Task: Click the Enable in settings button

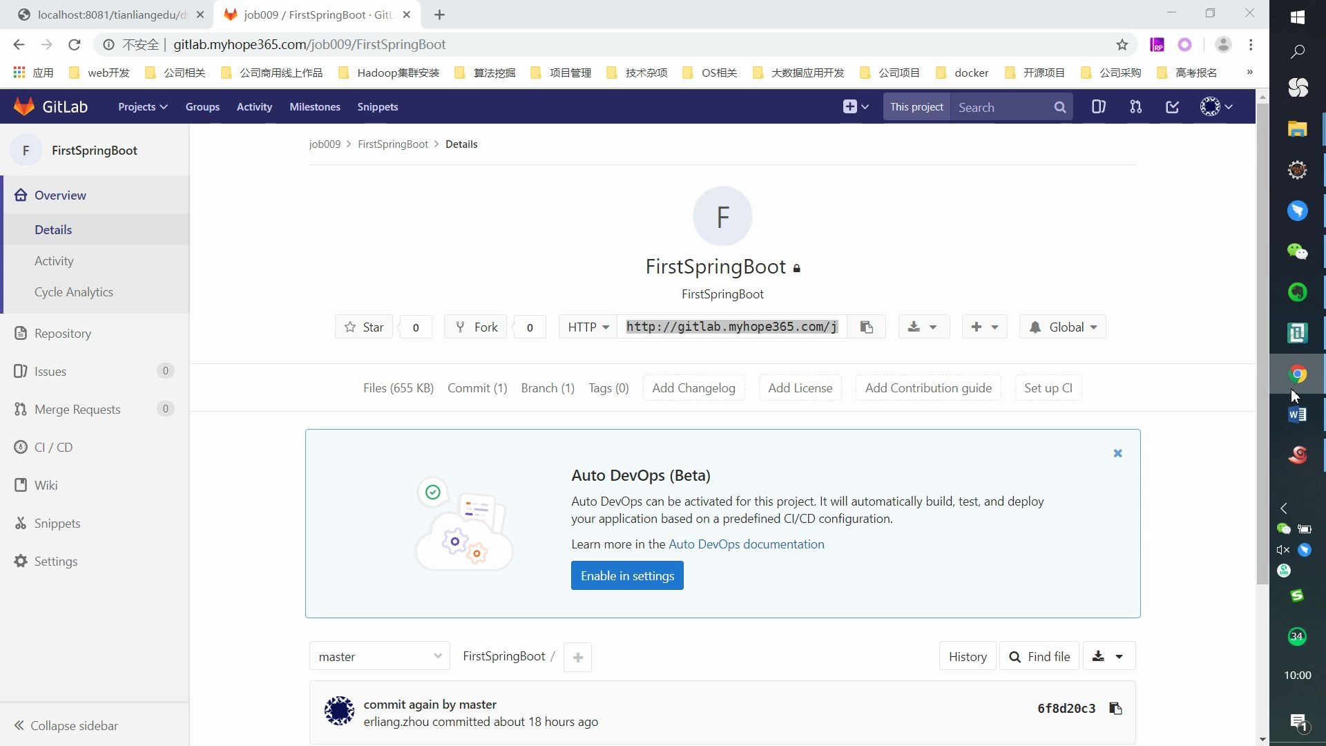Action: [x=626, y=575]
